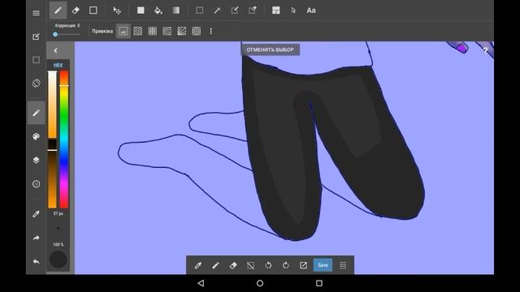
Task: Adjust the Correction slider handle
Action: click(55, 34)
